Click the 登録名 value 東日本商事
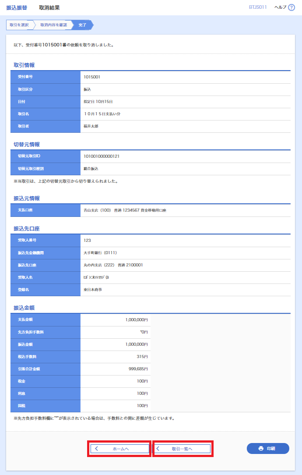 93,290
